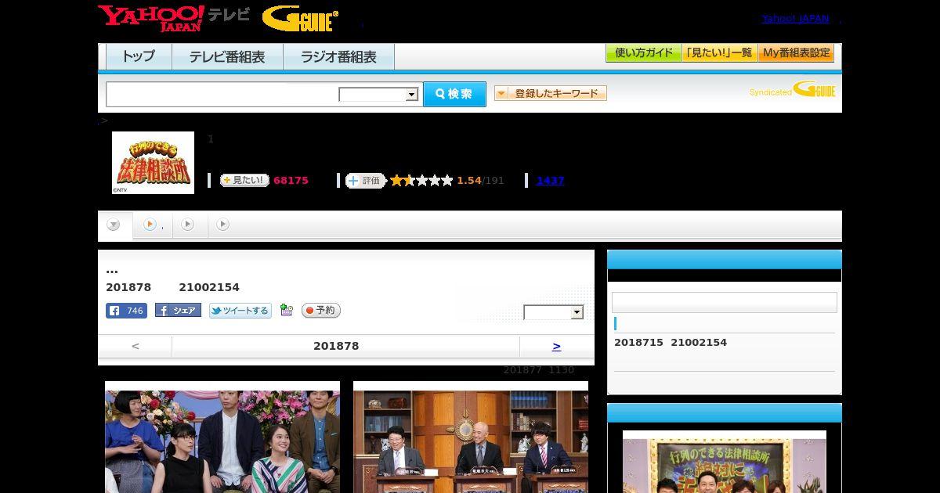Image resolution: width=940 pixels, height=493 pixels.
Task: Click the 検索 search button
Action: point(454,94)
